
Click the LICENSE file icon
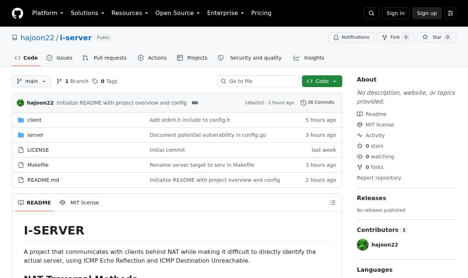21,150
